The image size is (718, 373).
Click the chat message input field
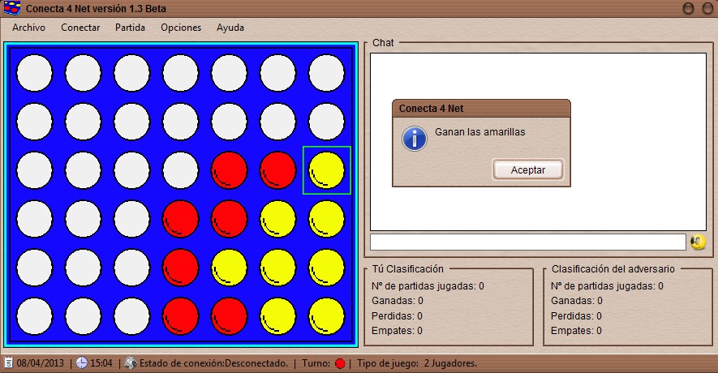(x=527, y=242)
